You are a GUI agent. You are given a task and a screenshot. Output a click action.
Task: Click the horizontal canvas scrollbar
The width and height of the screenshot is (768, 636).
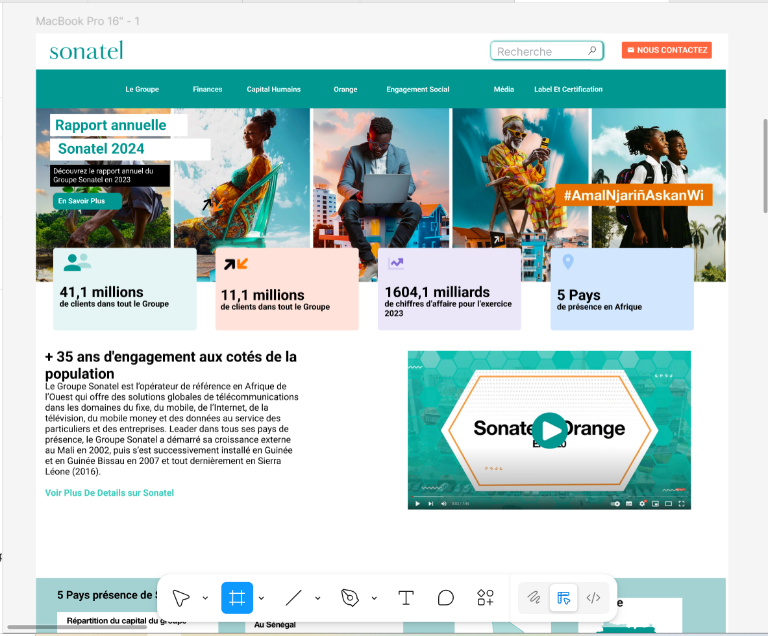click(x=77, y=627)
